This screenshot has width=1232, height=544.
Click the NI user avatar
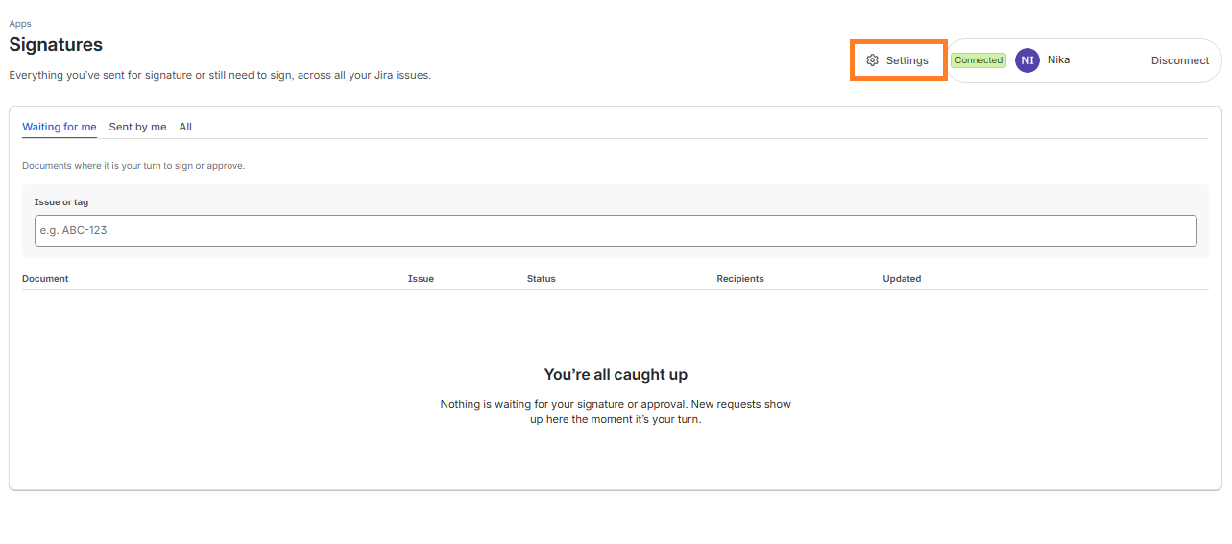coord(1027,60)
